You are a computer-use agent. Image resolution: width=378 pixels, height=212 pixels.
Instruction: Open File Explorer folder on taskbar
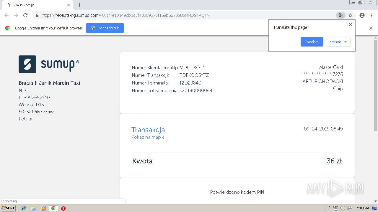pos(33,208)
